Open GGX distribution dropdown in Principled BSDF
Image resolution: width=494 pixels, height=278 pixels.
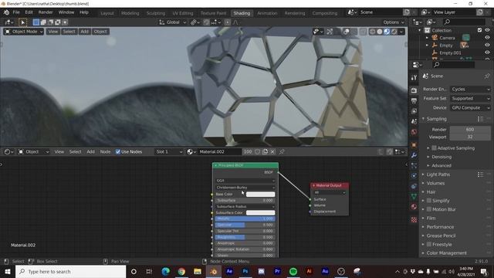(245, 181)
